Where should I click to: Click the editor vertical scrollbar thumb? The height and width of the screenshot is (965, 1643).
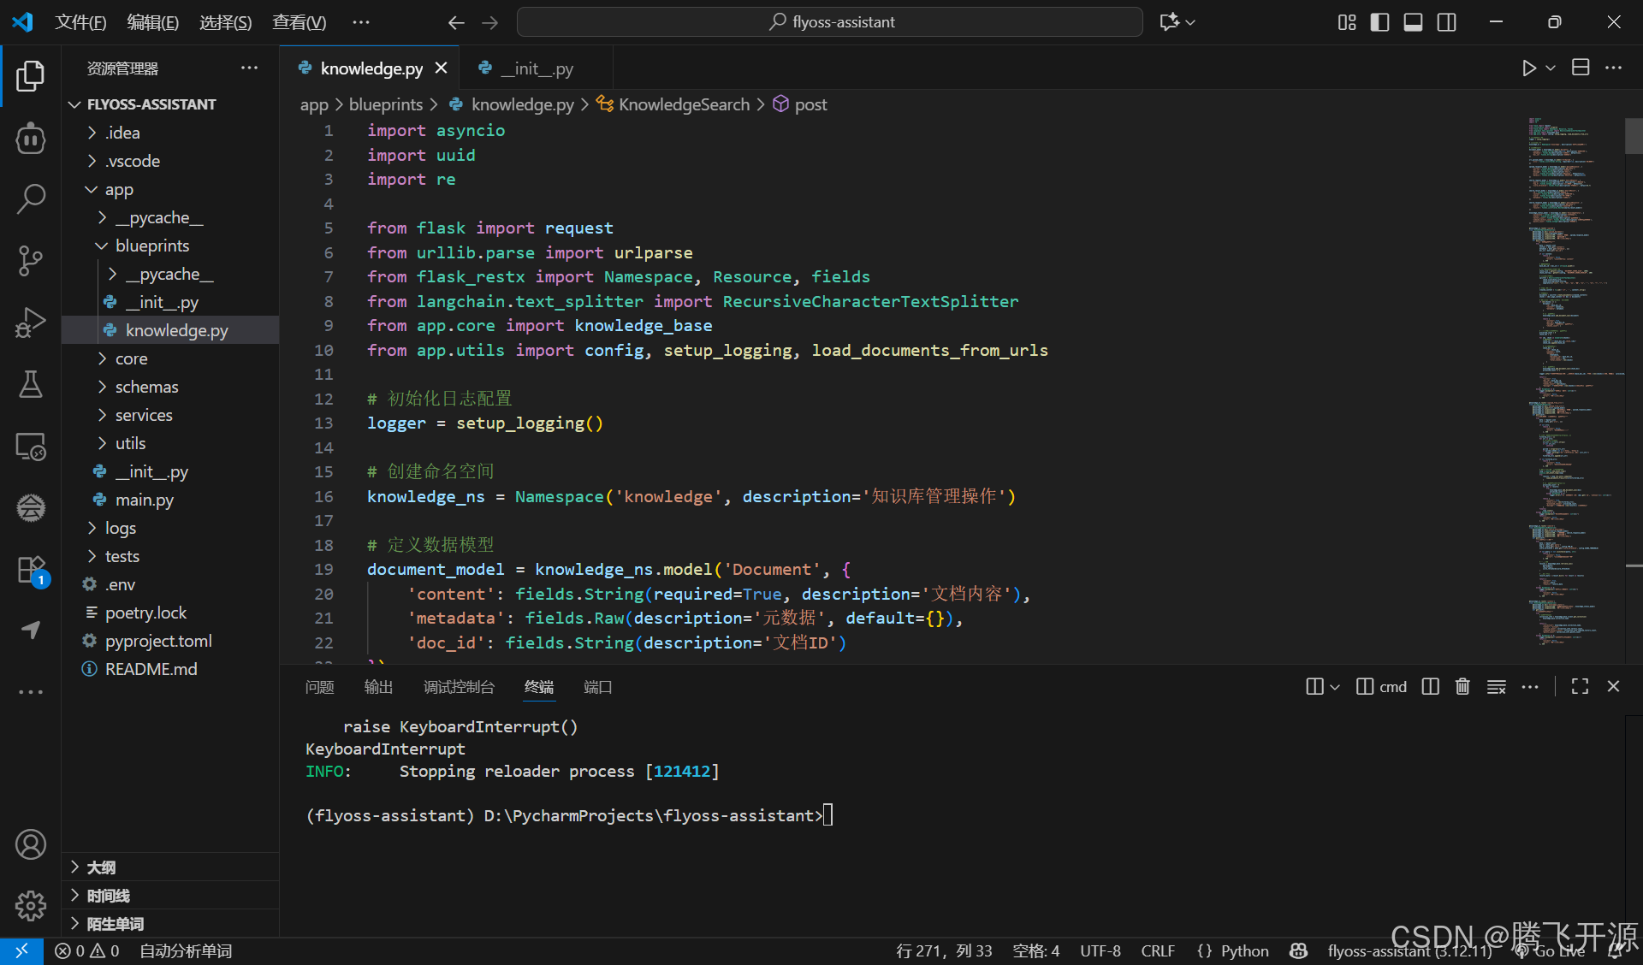click(x=1633, y=136)
